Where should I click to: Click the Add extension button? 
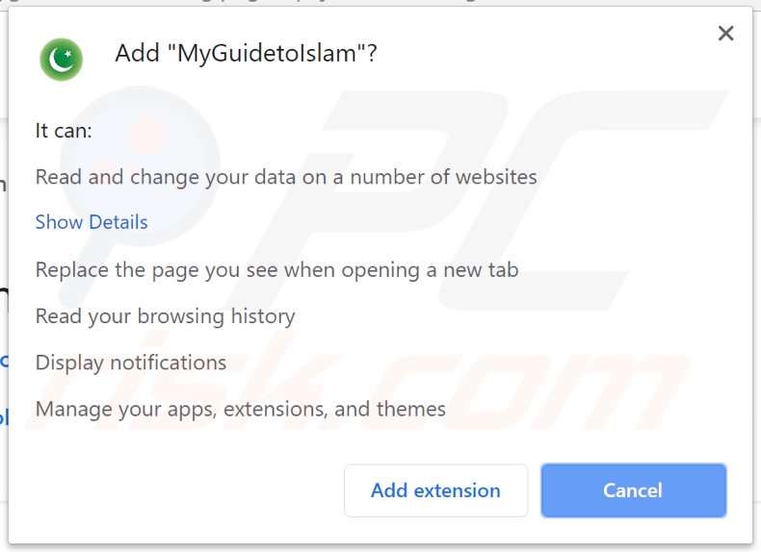click(x=435, y=490)
